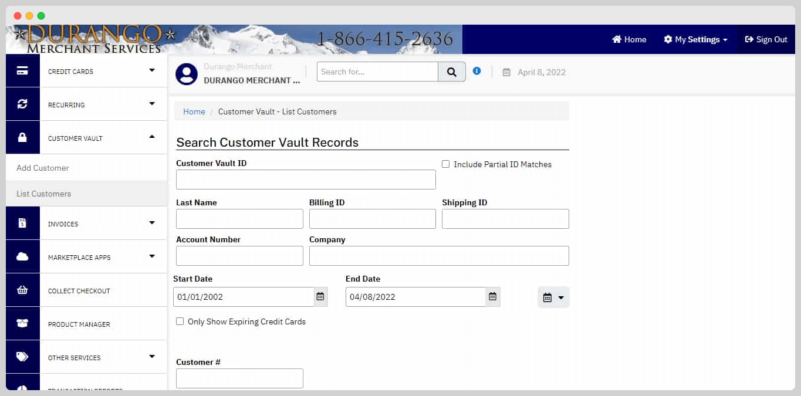The height and width of the screenshot is (396, 801).
Task: Open the blue info tooltip icon
Action: point(476,71)
